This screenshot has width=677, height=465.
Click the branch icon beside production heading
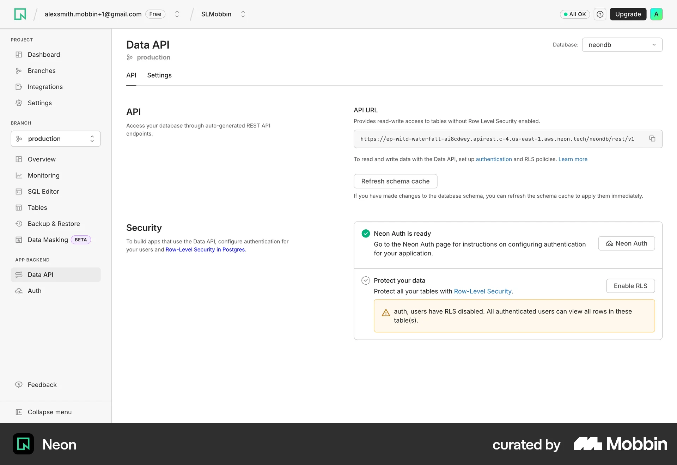tap(130, 57)
